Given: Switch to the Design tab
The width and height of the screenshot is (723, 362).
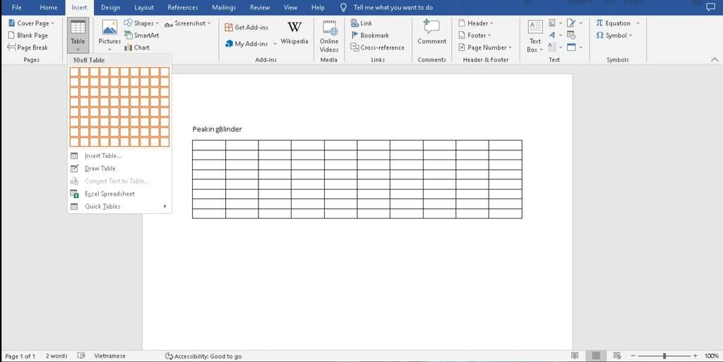Looking at the screenshot, I should [x=111, y=7].
